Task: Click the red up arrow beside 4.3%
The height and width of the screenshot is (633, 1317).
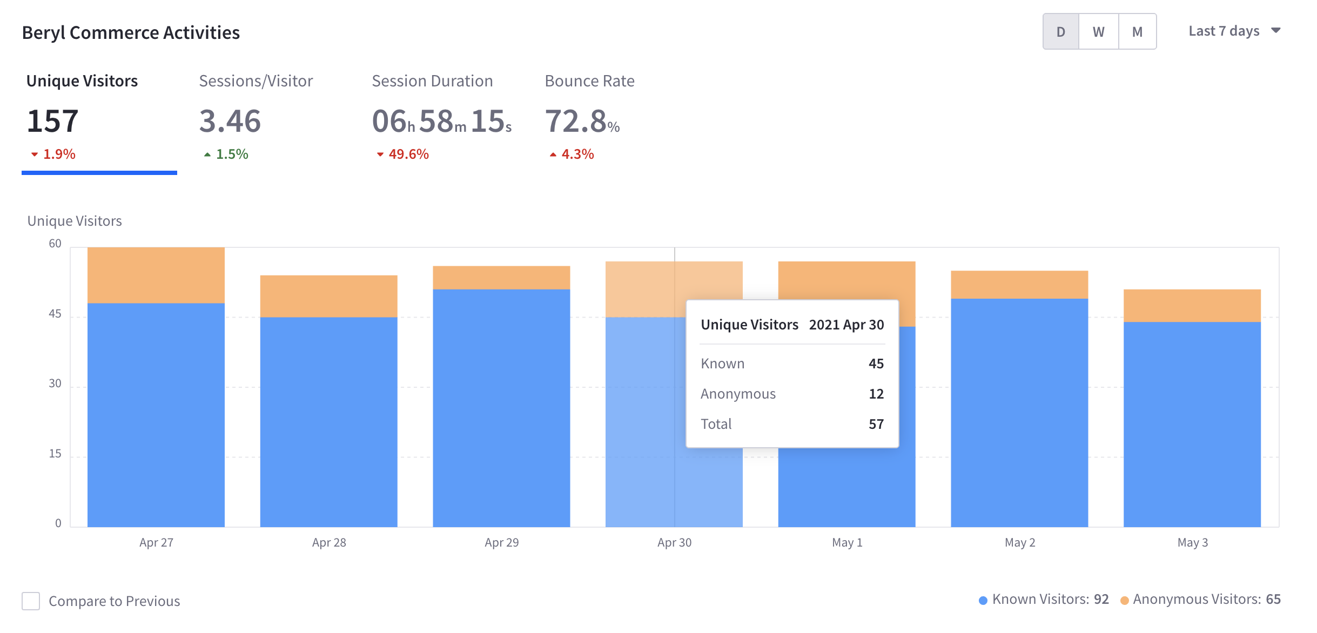Action: 553,154
